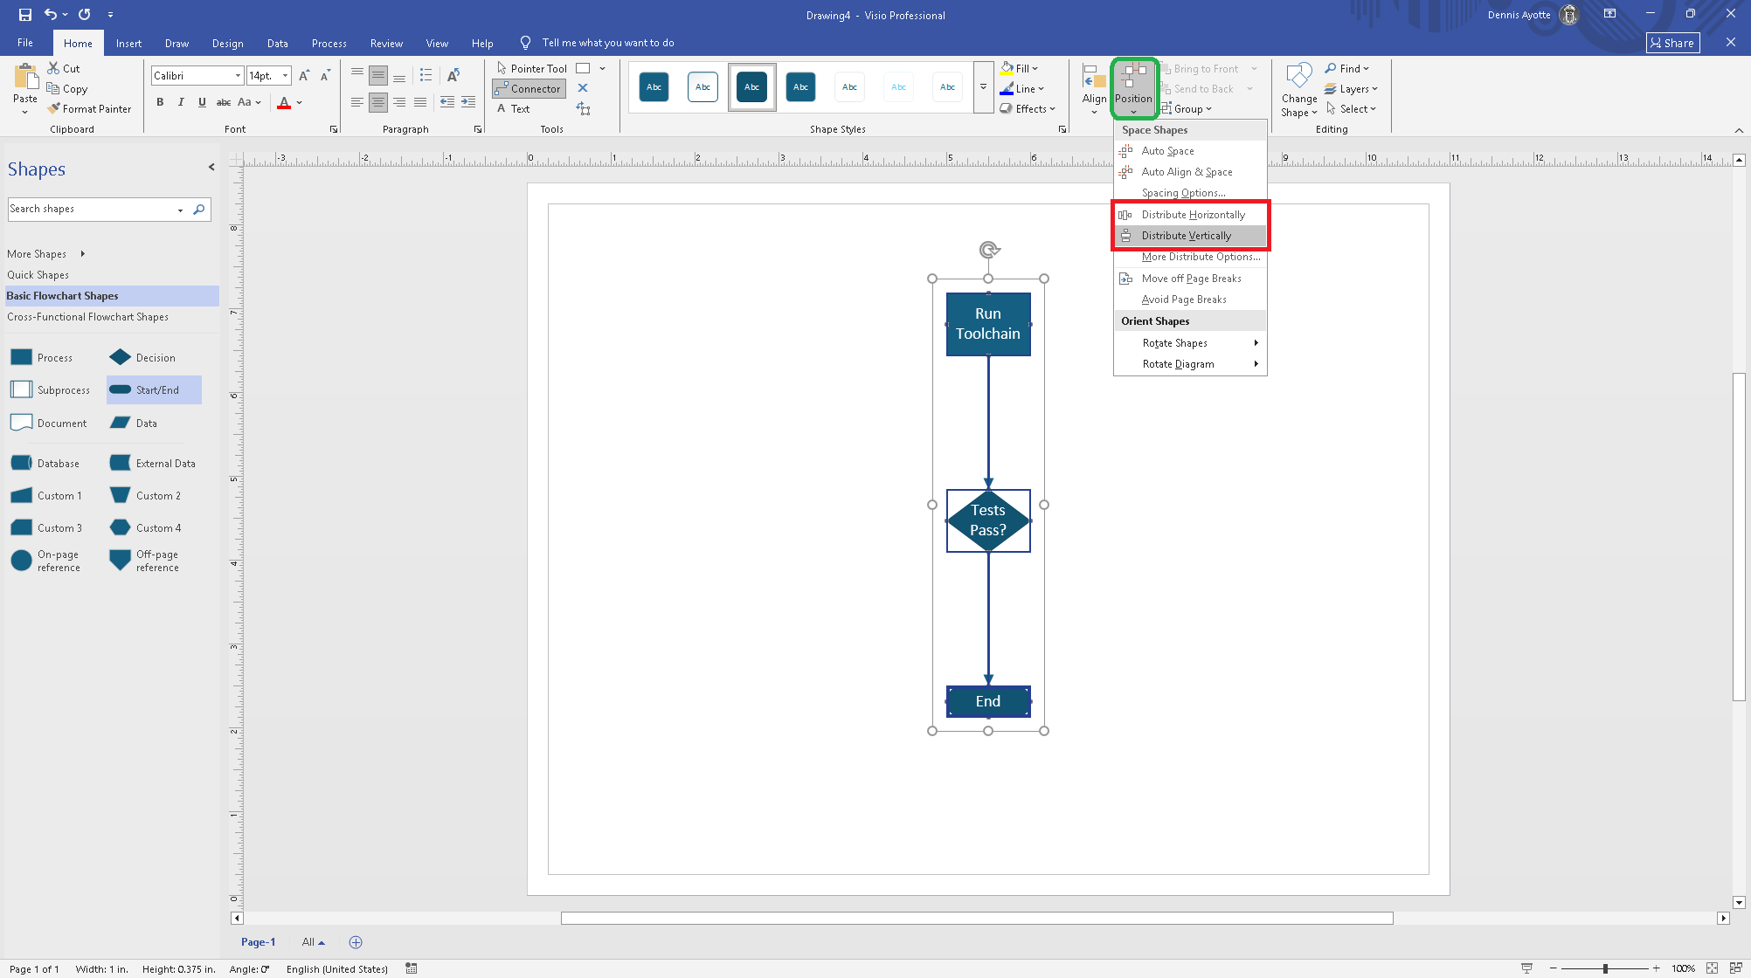Open the Calibri font name dropdown
Image resolution: width=1751 pixels, height=978 pixels.
[238, 76]
